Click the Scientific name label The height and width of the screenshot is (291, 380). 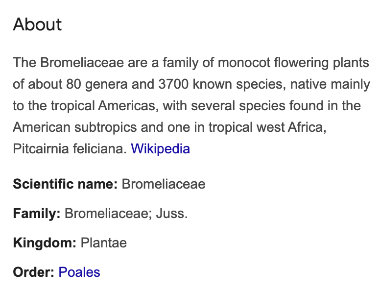[65, 184]
